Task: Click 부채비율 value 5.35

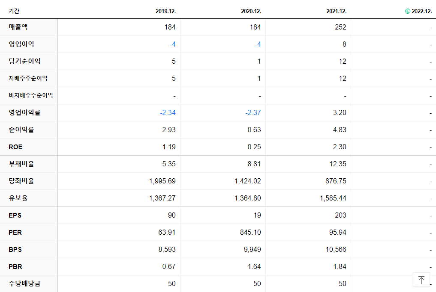Action: (x=169, y=164)
